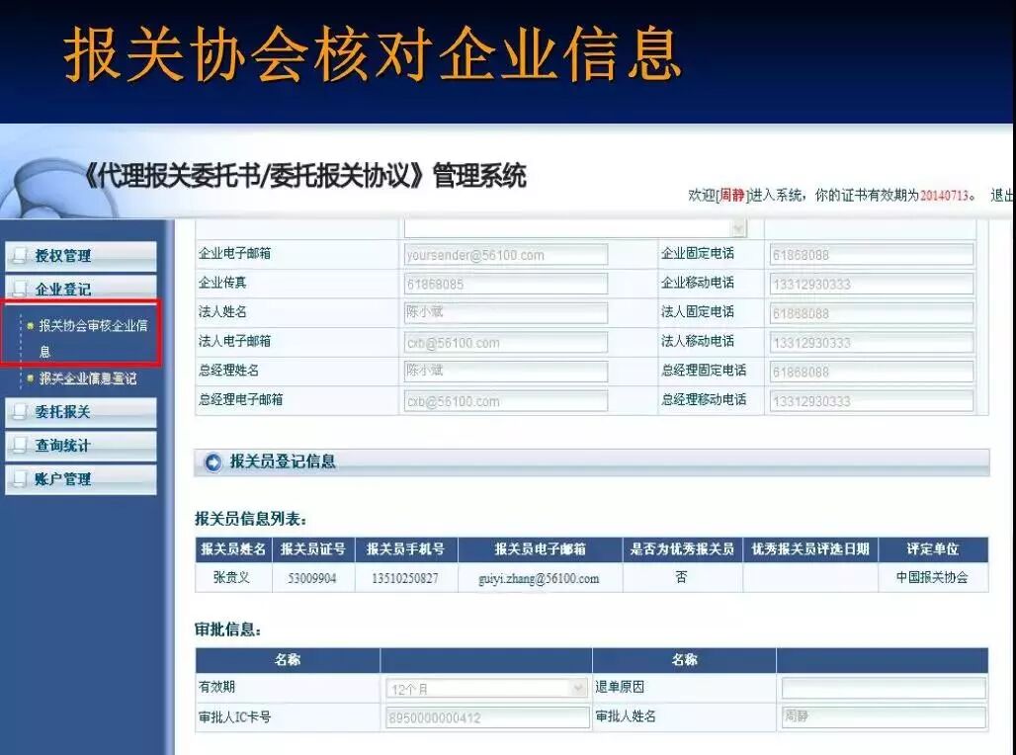Click the 报关员登记信息 arrow icon
Image resolution: width=1016 pixels, height=755 pixels.
pos(212,462)
